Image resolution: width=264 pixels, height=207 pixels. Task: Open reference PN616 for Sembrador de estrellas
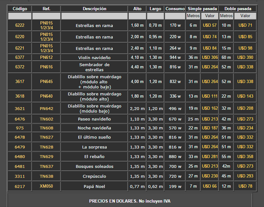tap(46, 67)
